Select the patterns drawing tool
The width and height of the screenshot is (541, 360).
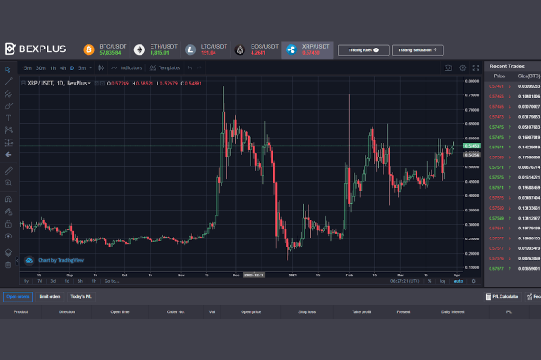point(8,130)
